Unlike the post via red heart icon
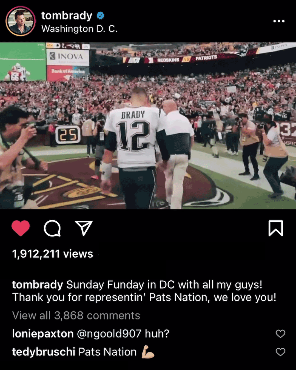The image size is (296, 370). (21, 228)
